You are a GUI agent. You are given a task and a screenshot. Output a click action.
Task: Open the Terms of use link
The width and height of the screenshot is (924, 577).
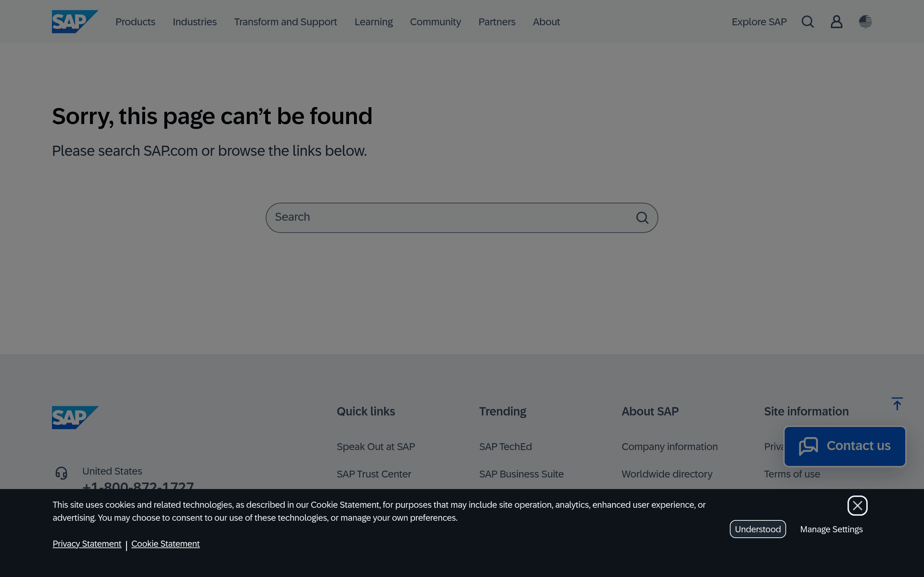(792, 474)
